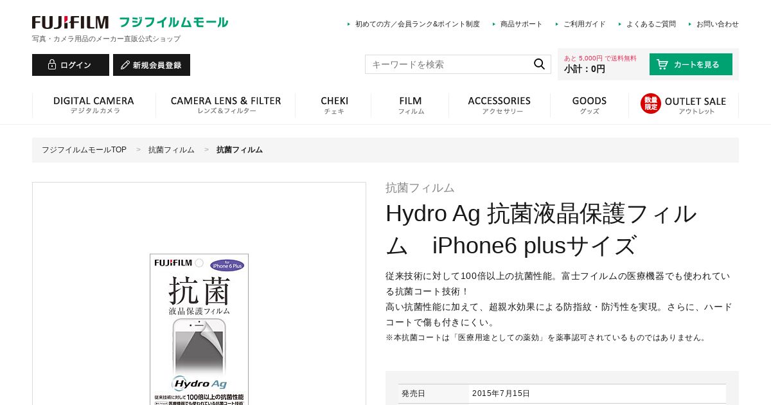Open 初めての方／会員ランク&ポイント制度 link

417,24
